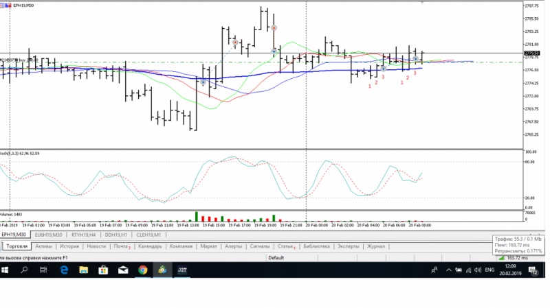Open the People icon in the system tray
This screenshot has width=550, height=308.
pos(434,270)
